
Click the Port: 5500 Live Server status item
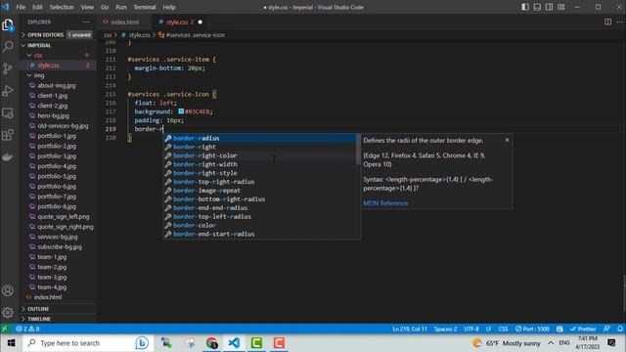(532, 329)
